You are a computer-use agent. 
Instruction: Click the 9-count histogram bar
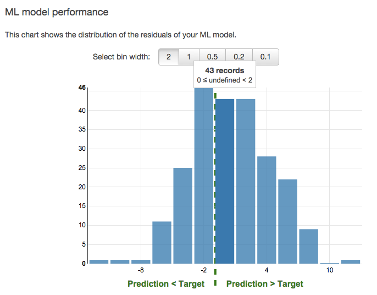pyautogui.click(x=308, y=247)
